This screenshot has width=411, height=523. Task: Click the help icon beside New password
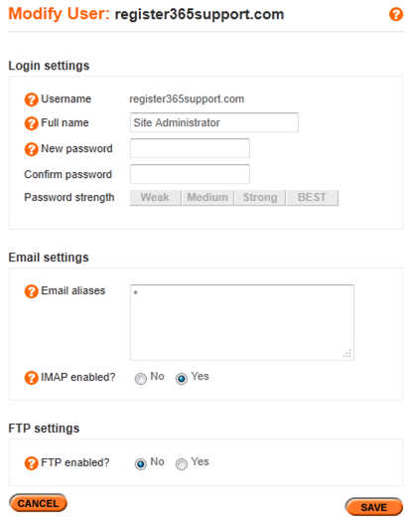point(32,149)
